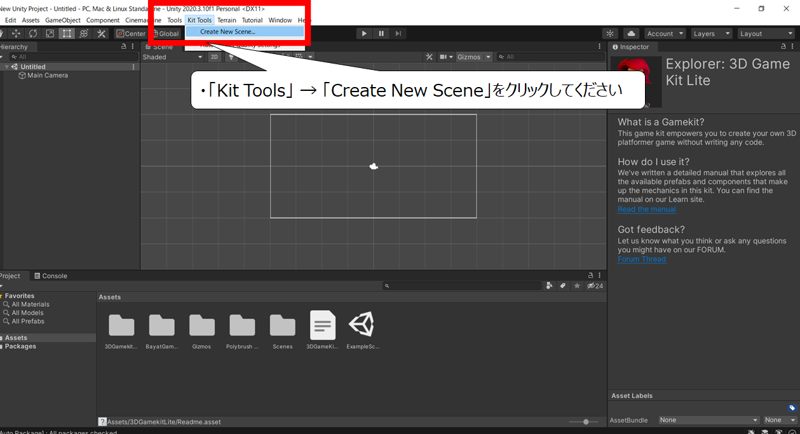Choose Create New Scene menu entry

[x=245, y=32]
